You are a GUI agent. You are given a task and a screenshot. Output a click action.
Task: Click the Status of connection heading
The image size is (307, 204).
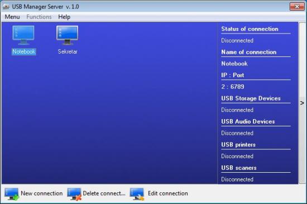pyautogui.click(x=250, y=29)
